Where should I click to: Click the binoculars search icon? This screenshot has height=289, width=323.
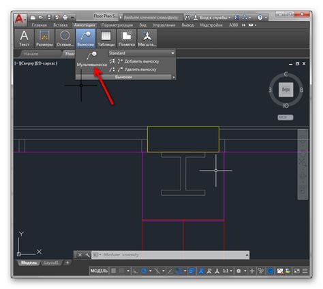point(187,18)
